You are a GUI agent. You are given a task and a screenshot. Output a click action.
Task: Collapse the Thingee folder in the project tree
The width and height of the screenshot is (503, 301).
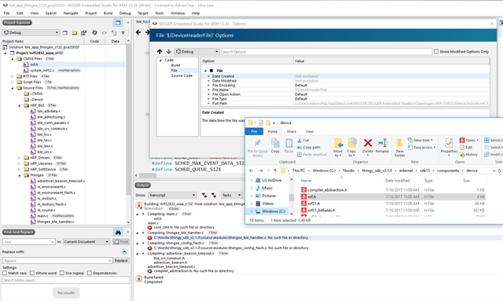(19, 175)
